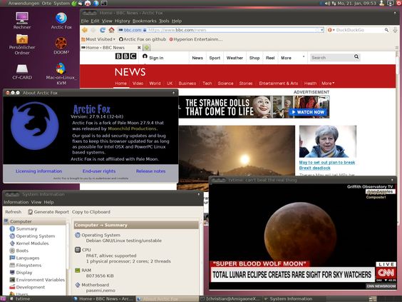The image size is (402, 302).
Task: Open the Moonchild Productions link
Action: pos(133,129)
